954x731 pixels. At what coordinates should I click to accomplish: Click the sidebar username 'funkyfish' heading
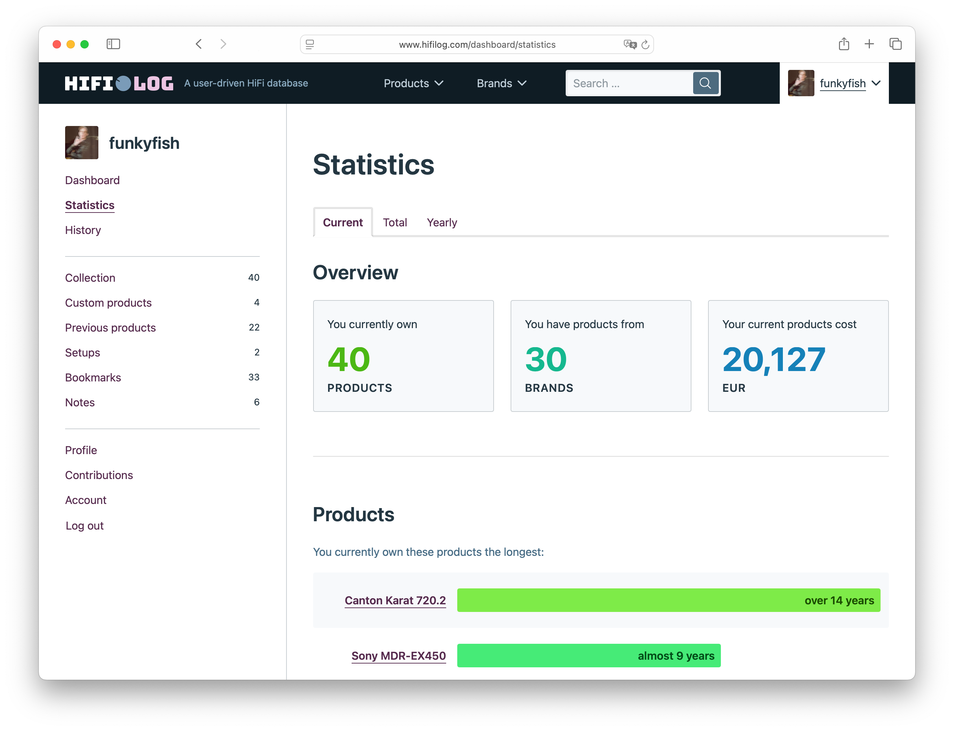[144, 143]
